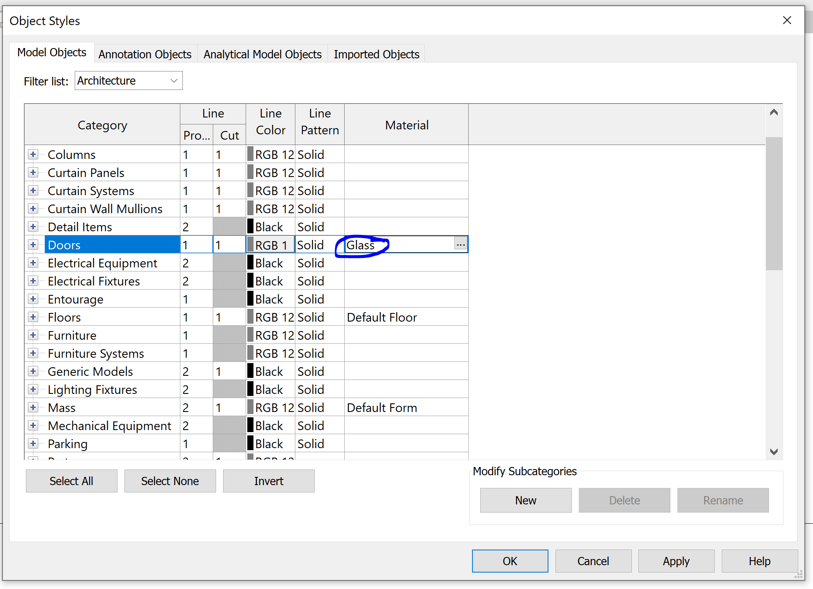
Task: Create a New subcategory
Action: coord(526,500)
